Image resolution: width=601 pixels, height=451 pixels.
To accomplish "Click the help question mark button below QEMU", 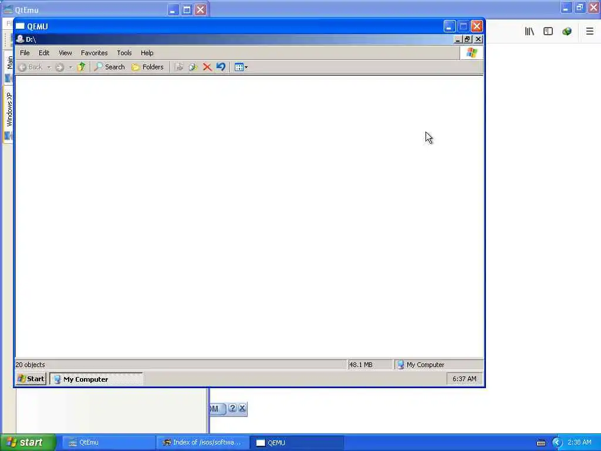I will [x=232, y=409].
